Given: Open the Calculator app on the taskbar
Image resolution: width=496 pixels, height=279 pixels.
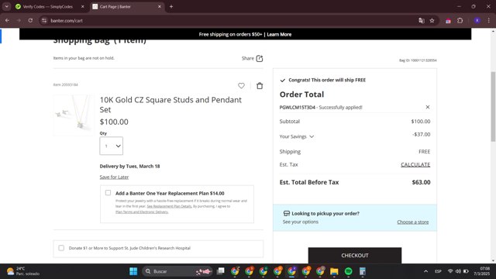Looking at the screenshot, I should coord(363,271).
